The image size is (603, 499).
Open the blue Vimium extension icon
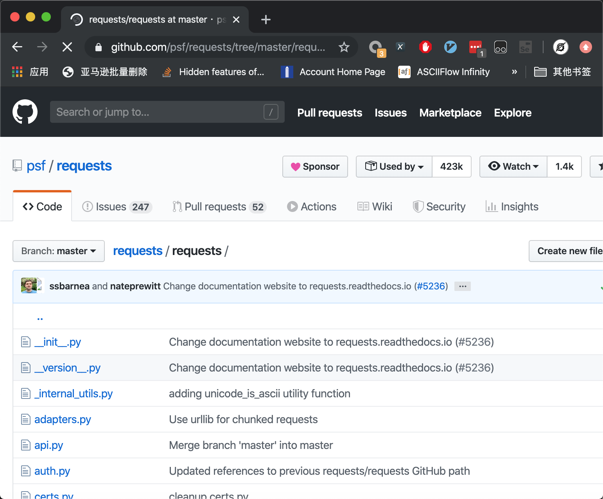450,47
